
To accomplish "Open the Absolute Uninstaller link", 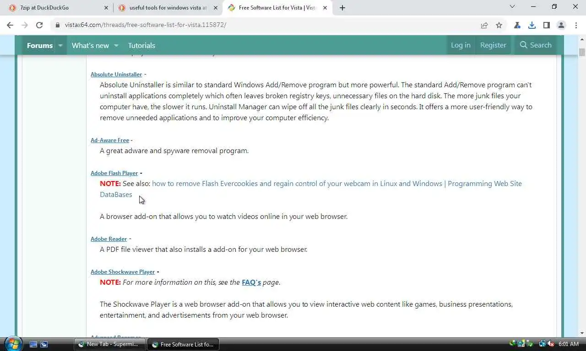I will (x=116, y=74).
